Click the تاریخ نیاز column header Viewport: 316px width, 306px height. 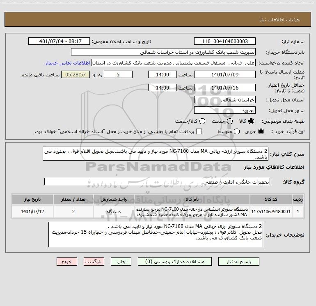(x=32, y=199)
